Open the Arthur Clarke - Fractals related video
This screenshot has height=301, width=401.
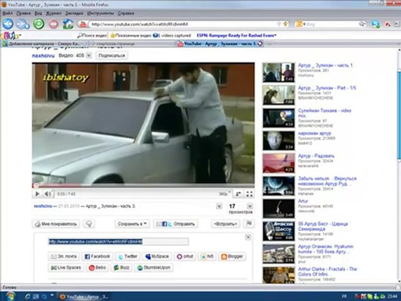click(x=327, y=272)
